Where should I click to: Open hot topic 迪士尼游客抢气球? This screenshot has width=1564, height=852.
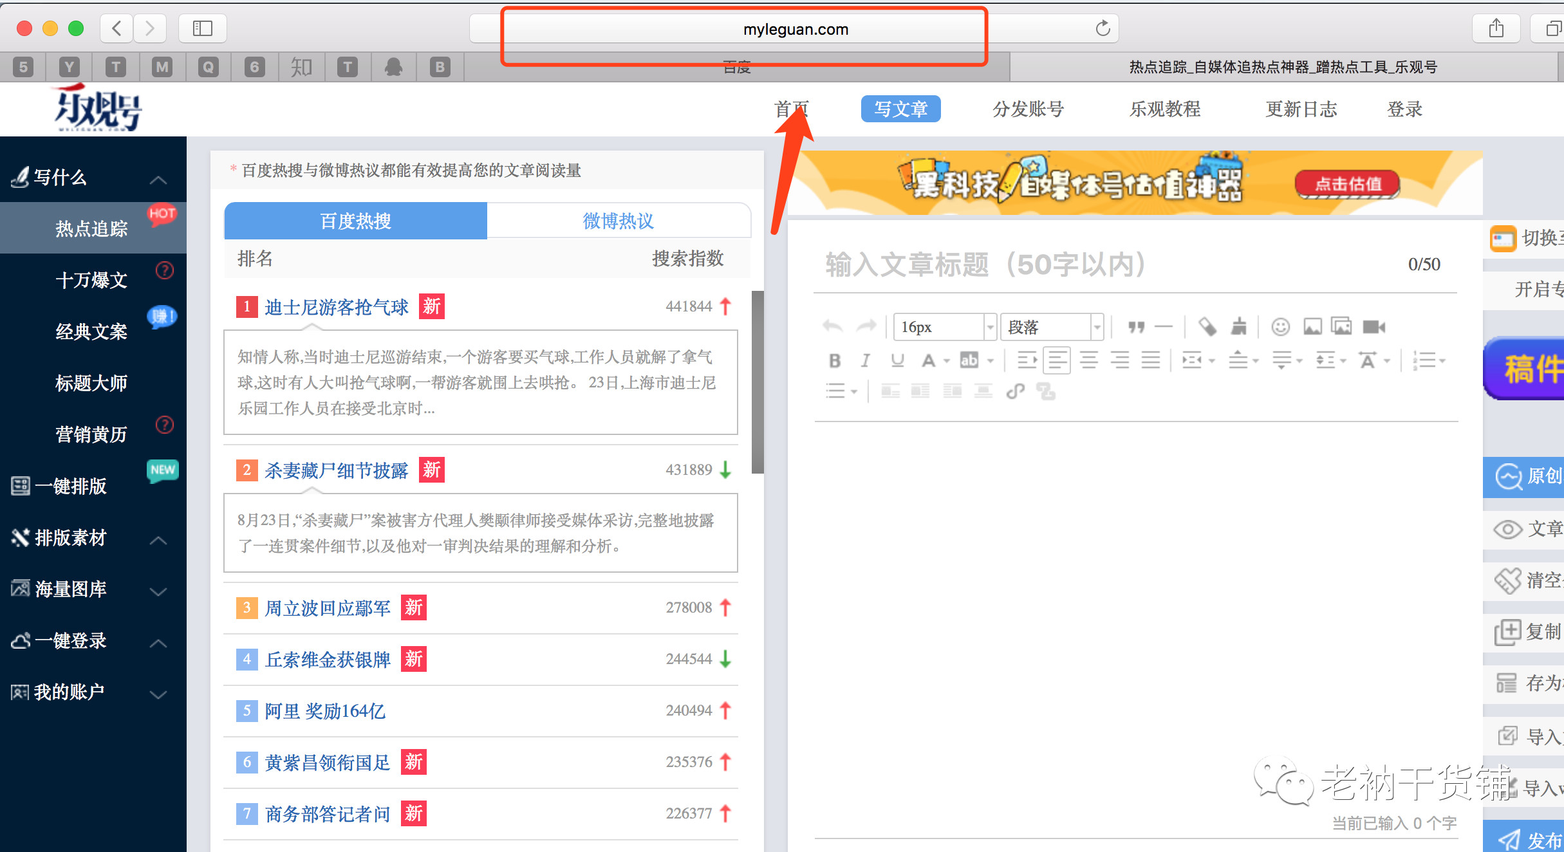pos(337,307)
